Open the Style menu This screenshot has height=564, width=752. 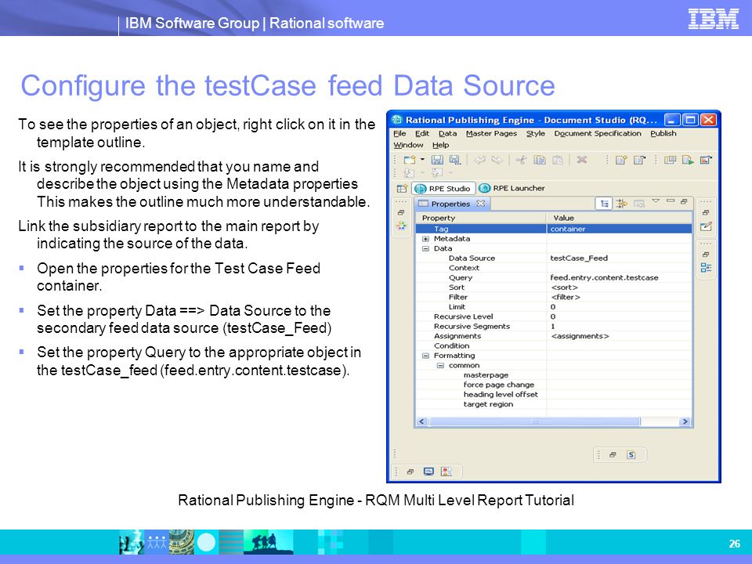point(535,133)
